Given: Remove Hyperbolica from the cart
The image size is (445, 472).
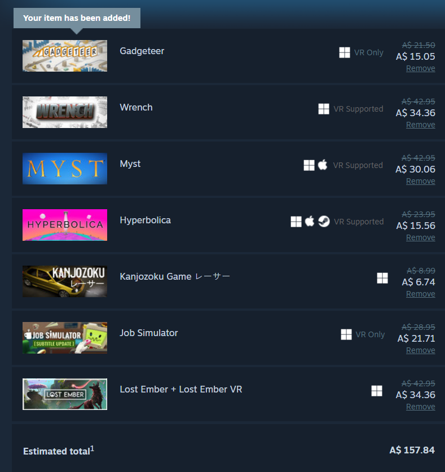Looking at the screenshot, I should (x=420, y=237).
